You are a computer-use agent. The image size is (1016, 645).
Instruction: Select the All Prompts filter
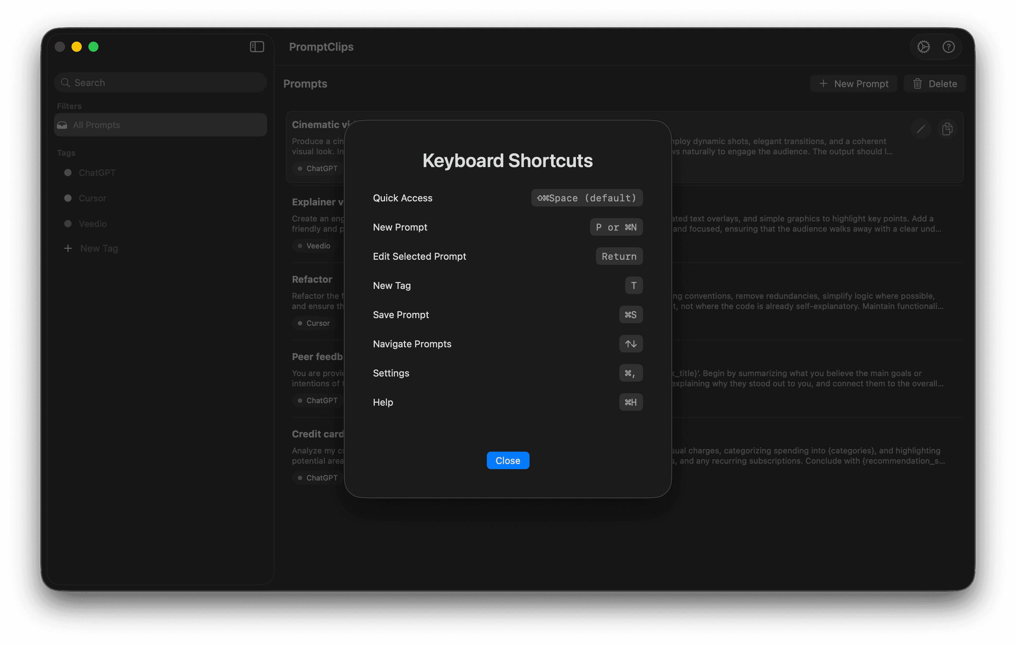coord(160,125)
